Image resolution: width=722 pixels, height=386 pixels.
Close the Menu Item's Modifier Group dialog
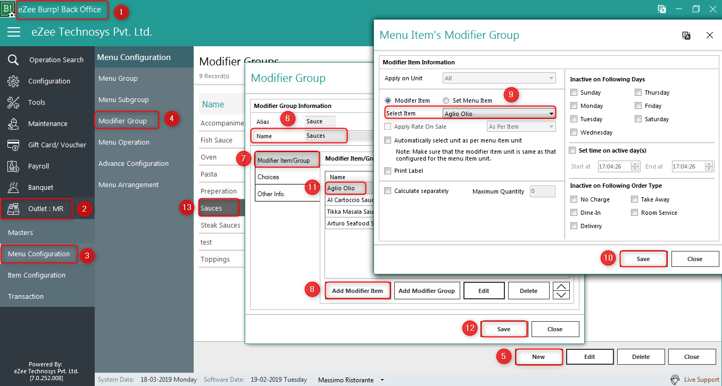coord(709,35)
